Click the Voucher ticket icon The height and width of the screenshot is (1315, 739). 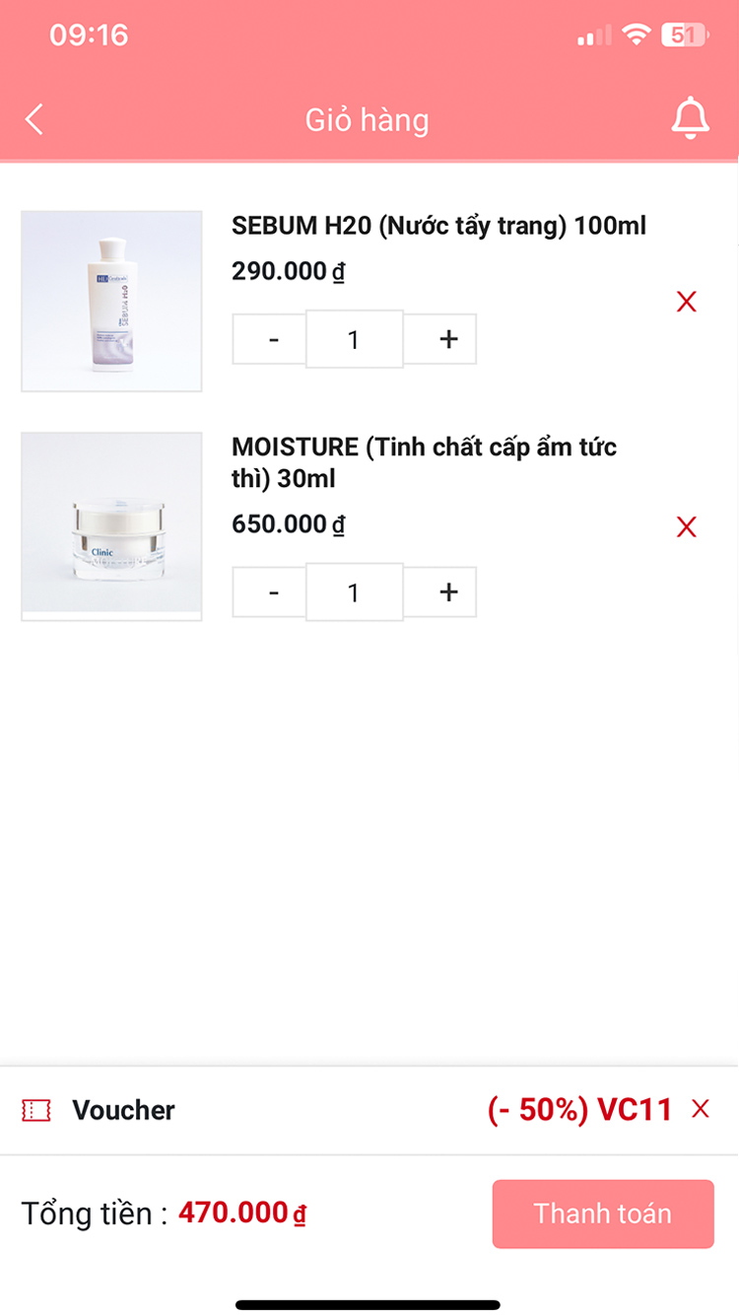(36, 1110)
